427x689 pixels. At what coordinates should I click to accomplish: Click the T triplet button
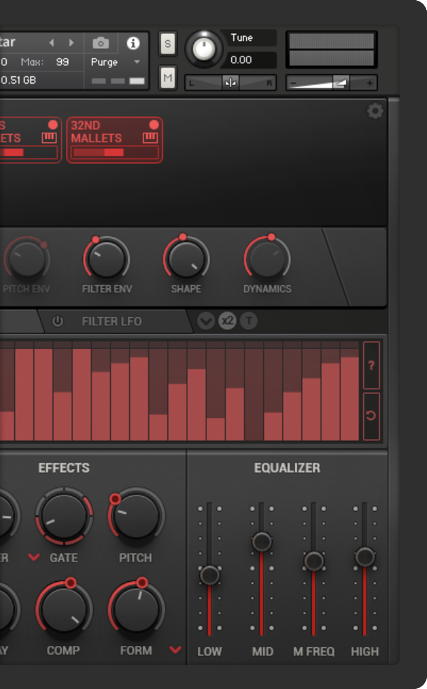(249, 321)
